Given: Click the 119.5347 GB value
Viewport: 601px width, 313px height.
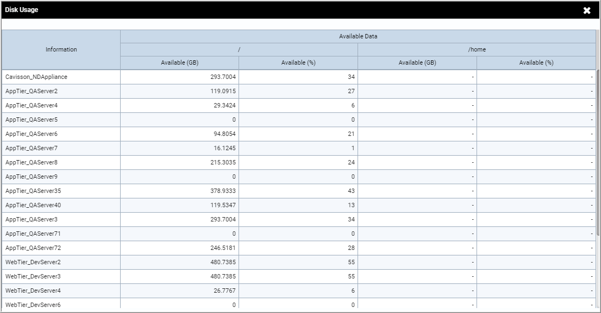Looking at the screenshot, I should (x=223, y=205).
